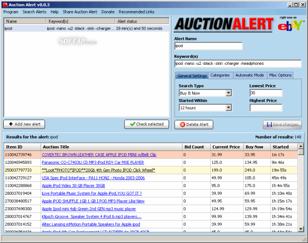The height and width of the screenshot is (243, 308).
Task: Click the Check selected button
Action: [x=146, y=124]
